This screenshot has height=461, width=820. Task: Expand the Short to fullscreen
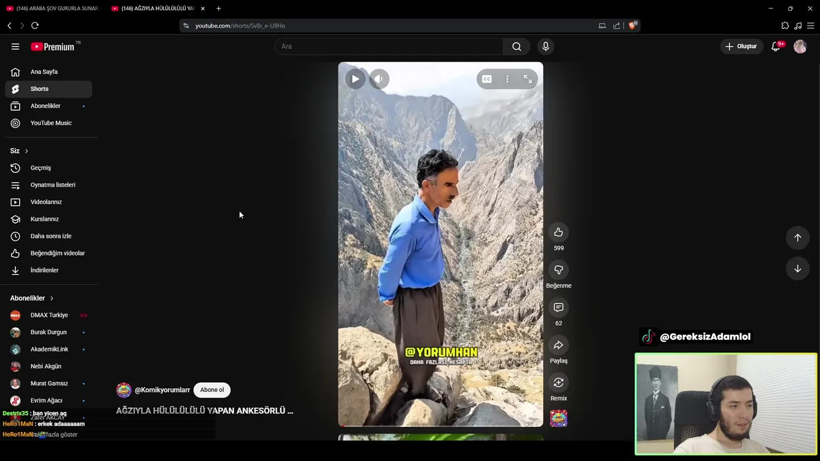click(x=528, y=79)
